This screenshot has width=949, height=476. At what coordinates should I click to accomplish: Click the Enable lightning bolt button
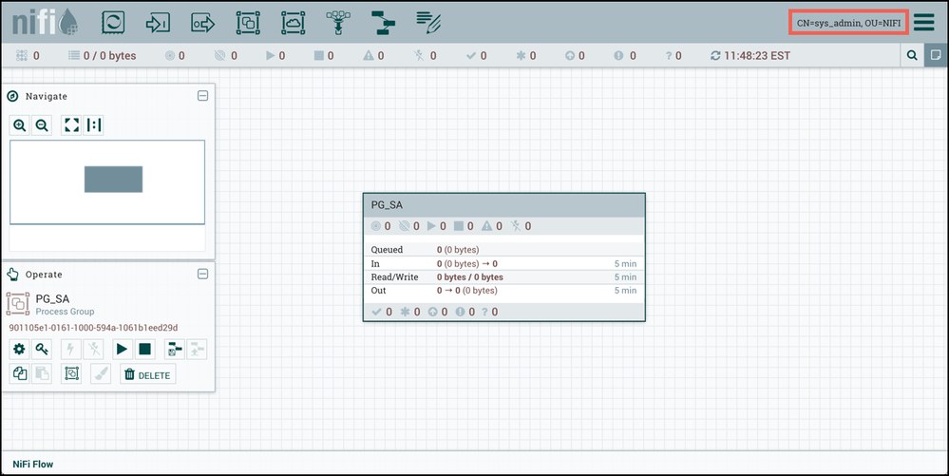click(x=71, y=350)
